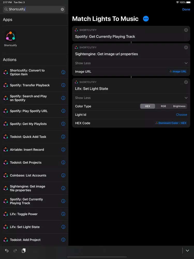The image size is (194, 259).
Task: Collapse Lifx step with Show Less chevron
Action: (x=186, y=98)
